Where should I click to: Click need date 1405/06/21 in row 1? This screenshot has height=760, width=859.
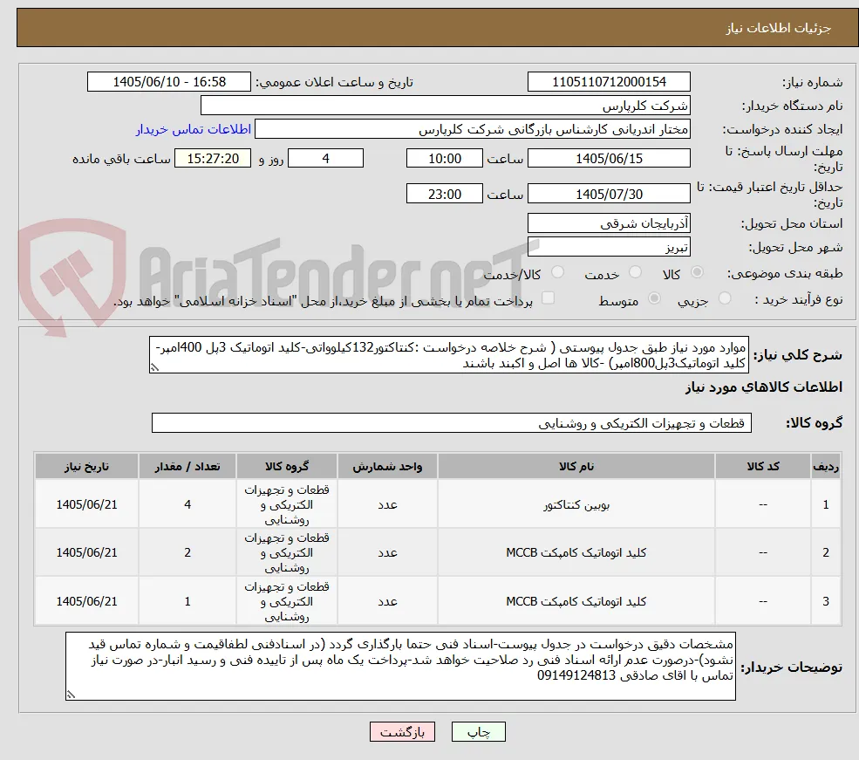86,504
